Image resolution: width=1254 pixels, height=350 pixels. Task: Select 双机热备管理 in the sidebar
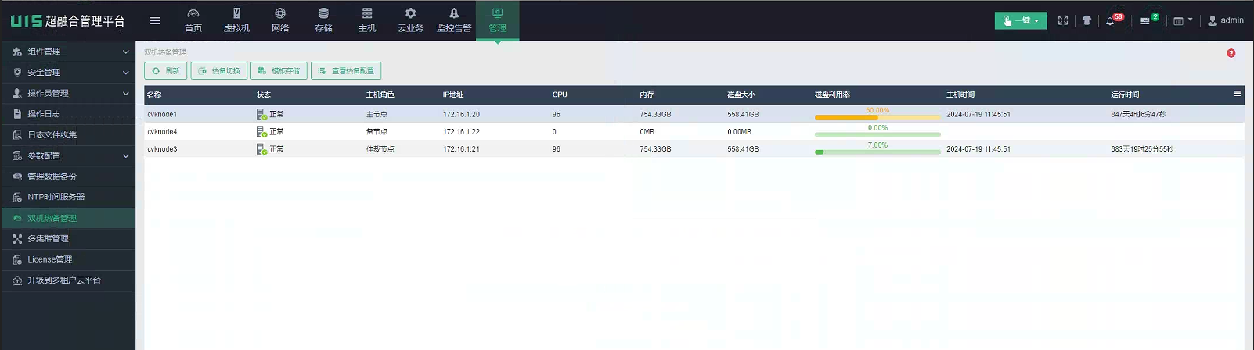point(68,218)
